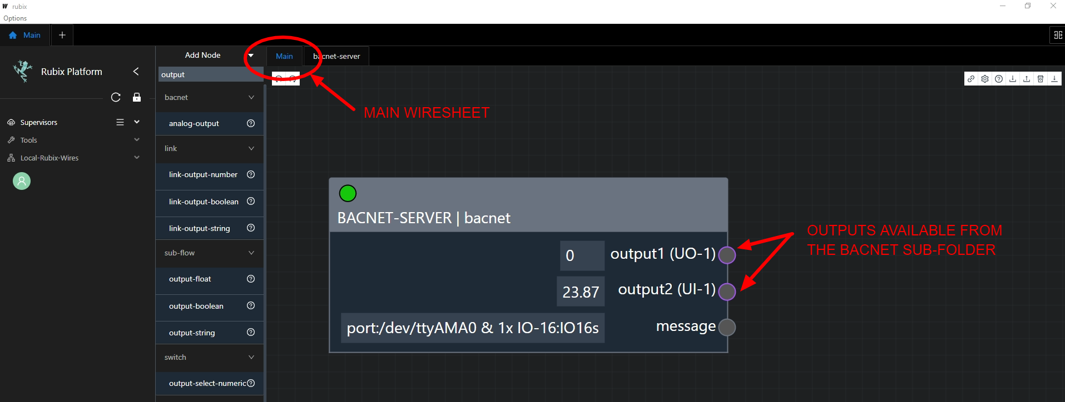Click the Tools wrench icon
This screenshot has width=1065, height=402.
[11, 140]
